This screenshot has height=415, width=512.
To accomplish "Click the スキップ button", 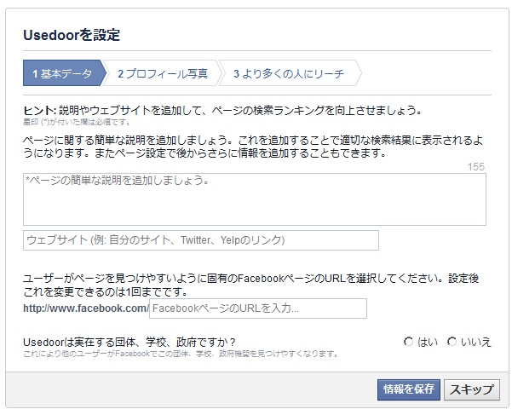I will pos(472,389).
